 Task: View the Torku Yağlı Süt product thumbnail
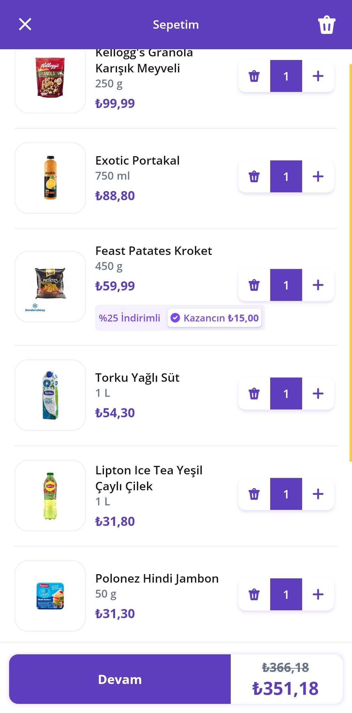pos(50,395)
